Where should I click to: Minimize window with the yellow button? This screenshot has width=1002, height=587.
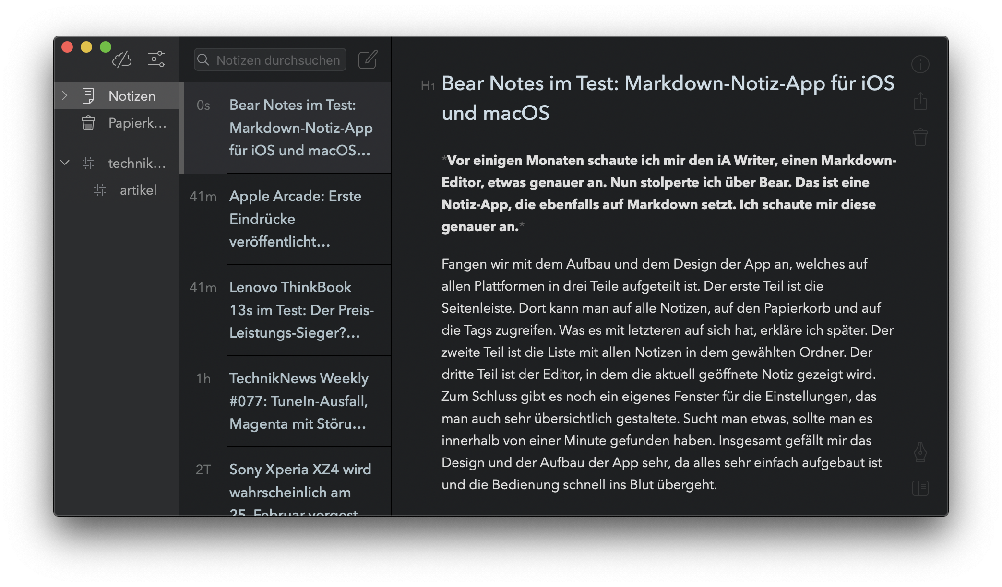point(86,47)
